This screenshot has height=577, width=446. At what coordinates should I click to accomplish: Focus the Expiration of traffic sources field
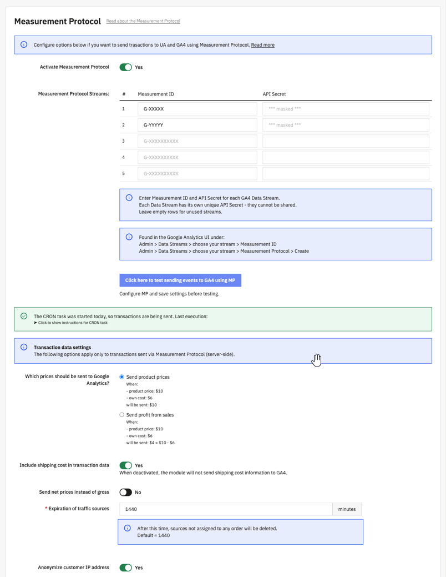click(226, 509)
